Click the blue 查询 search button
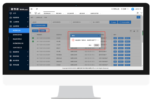 coord(113,22)
